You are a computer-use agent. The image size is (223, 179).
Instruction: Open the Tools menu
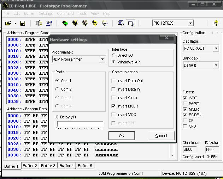[x=82, y=13]
